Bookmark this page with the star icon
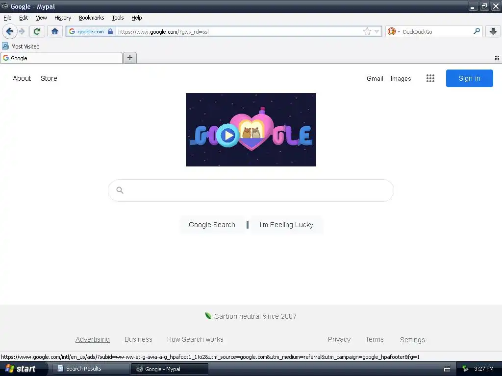Viewport: 502px width, 376px height. click(367, 31)
